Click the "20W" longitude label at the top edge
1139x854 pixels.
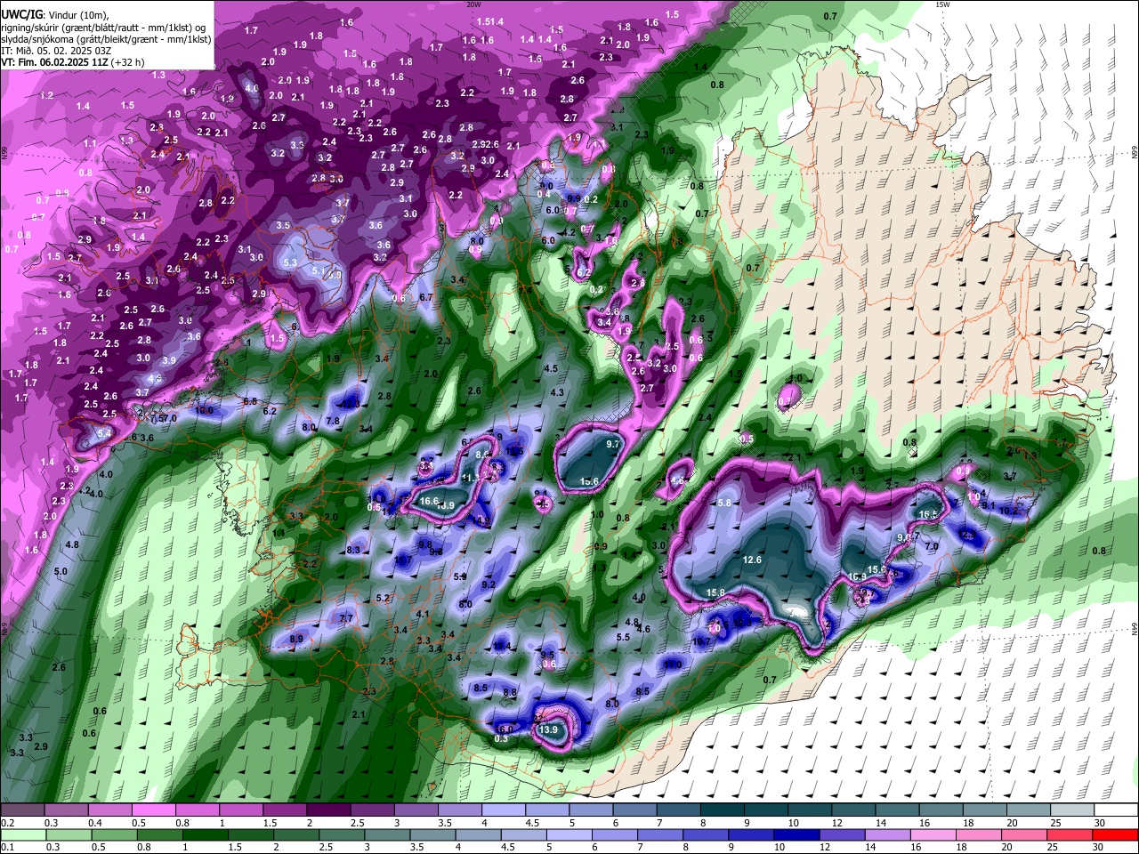pos(473,4)
